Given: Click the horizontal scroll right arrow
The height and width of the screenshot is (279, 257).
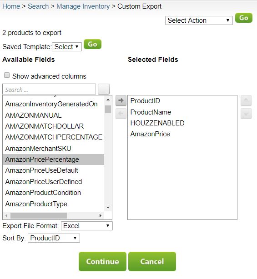Looking at the screenshot, I should coord(100,215).
